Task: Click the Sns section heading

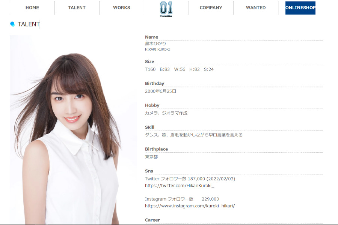Action: coord(149,170)
